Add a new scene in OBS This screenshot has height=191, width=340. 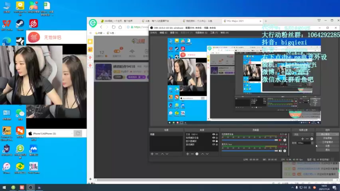152,154
